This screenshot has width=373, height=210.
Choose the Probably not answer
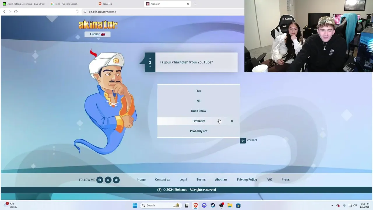[198, 131]
